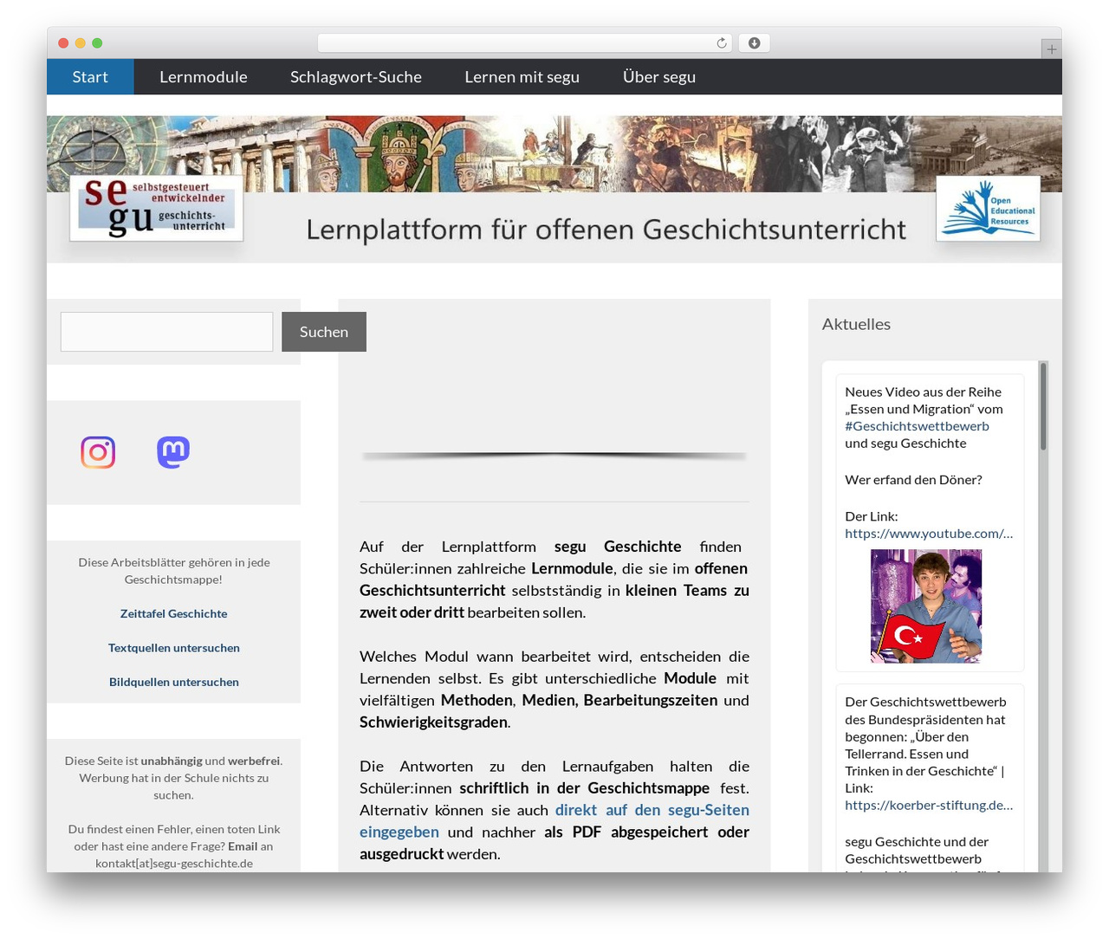This screenshot has height=939, width=1109.
Task: Open the Lernmodule menu
Action: (204, 77)
